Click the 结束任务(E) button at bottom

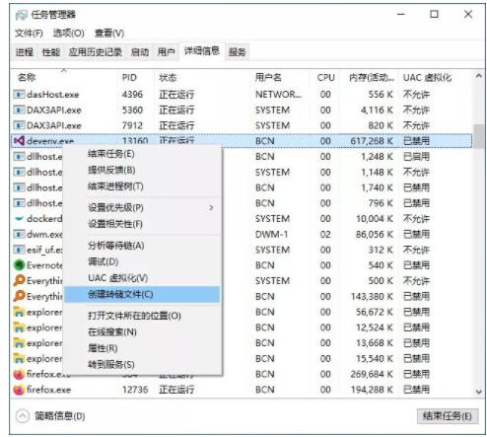[448, 416]
